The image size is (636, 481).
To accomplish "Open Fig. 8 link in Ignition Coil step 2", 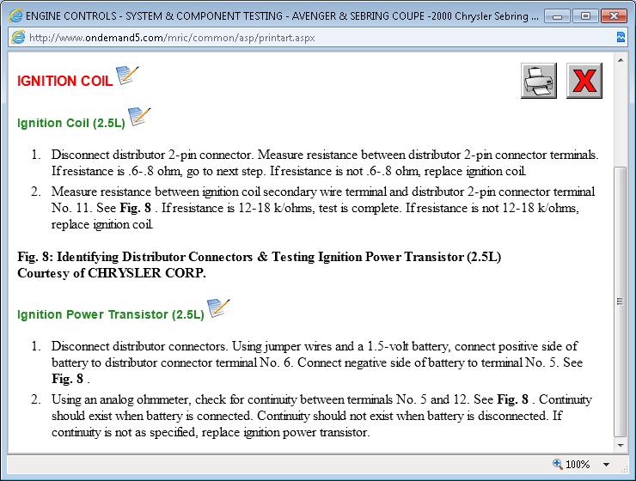I will pyautogui.click(x=136, y=208).
